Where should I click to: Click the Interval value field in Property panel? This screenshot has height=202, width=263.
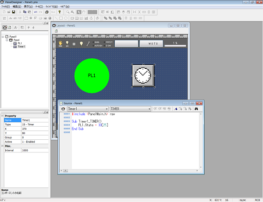click(x=34, y=150)
